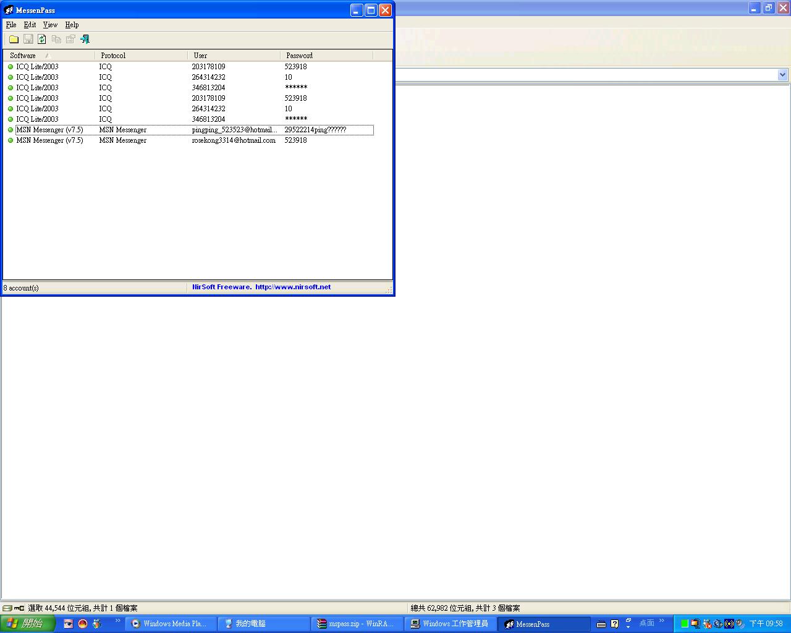Click the Software column sort arrow
The height and width of the screenshot is (633, 791).
(x=47, y=56)
